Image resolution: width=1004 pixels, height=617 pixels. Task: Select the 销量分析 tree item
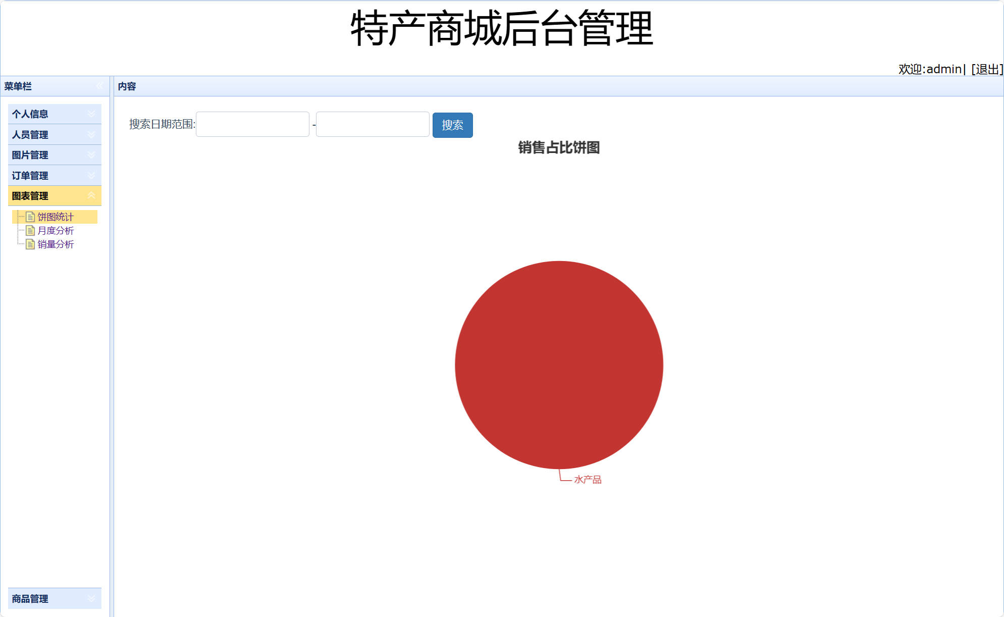click(57, 244)
